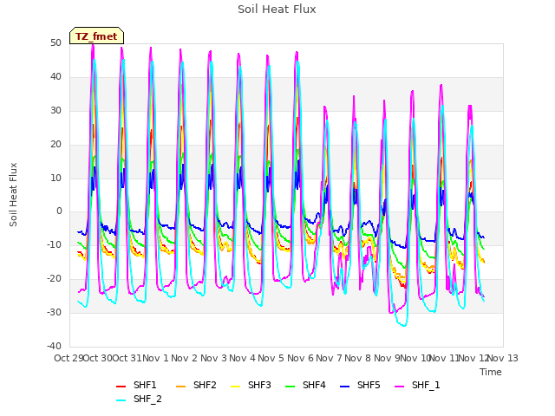
Task: Click the 30 y-axis tick label
Action: (x=55, y=111)
